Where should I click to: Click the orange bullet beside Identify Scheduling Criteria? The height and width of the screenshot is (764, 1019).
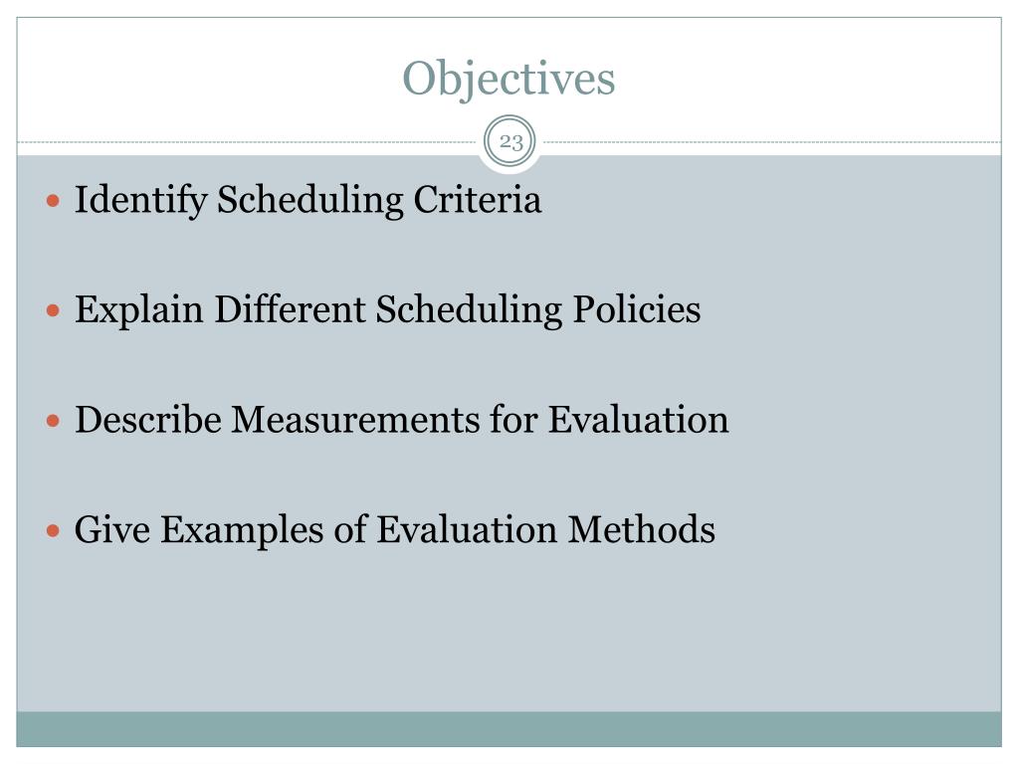coord(55,201)
